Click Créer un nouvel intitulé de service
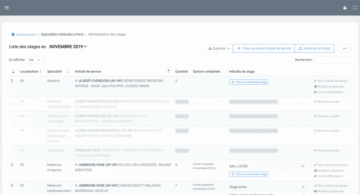 click(264, 48)
